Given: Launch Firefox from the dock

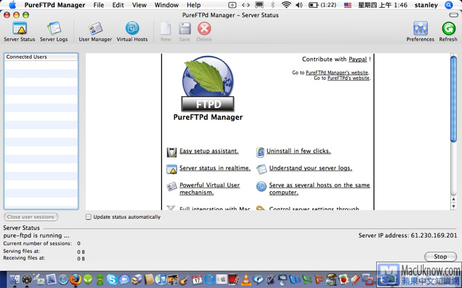Looking at the screenshot, I should click(75, 279).
